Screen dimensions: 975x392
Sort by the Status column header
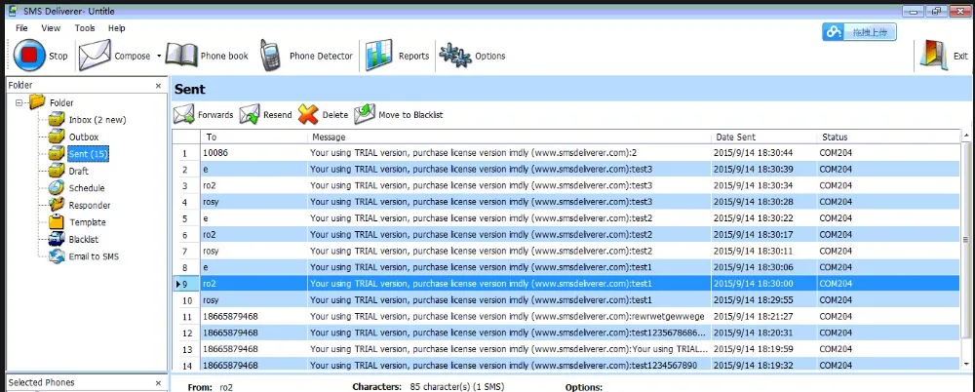pyautogui.click(x=888, y=137)
